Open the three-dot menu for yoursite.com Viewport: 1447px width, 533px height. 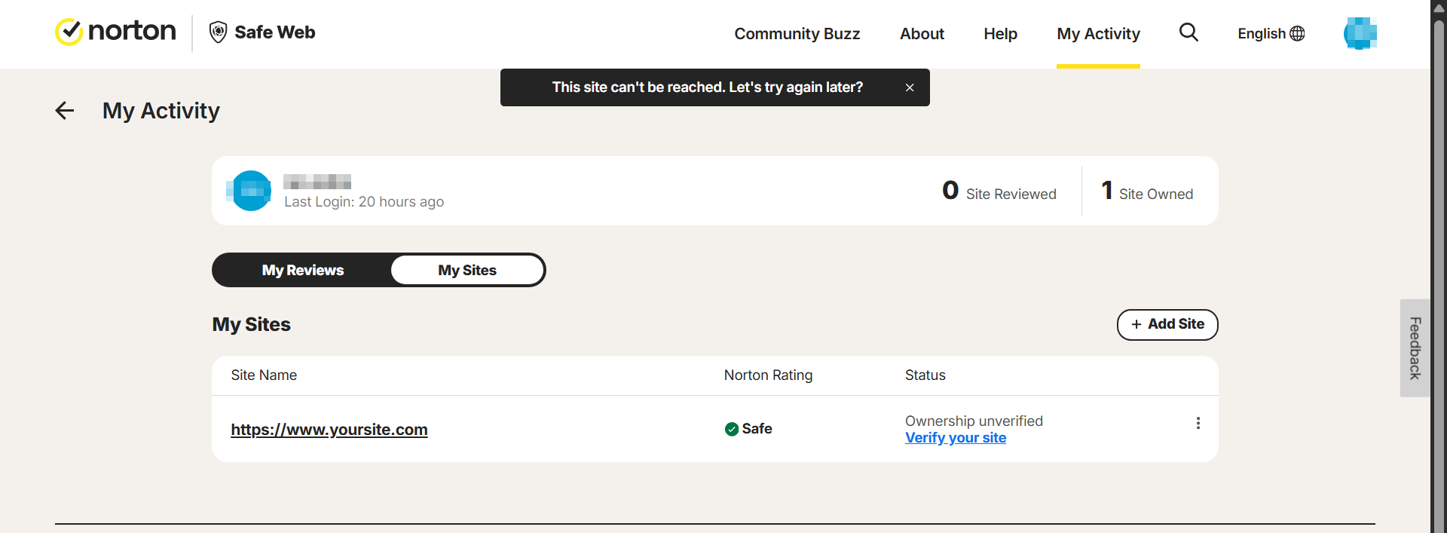[1198, 423]
